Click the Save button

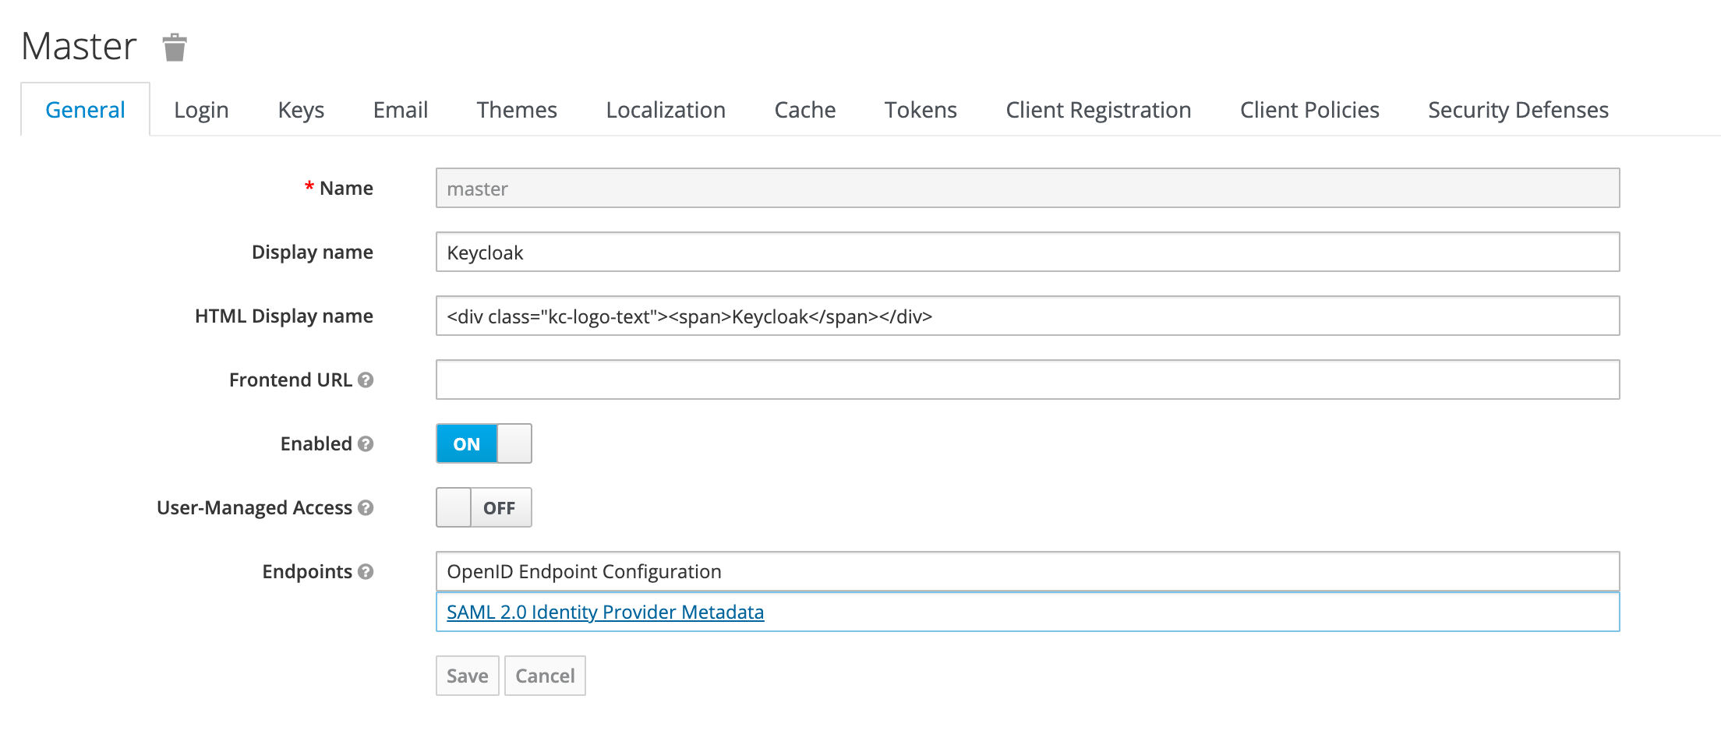(468, 676)
